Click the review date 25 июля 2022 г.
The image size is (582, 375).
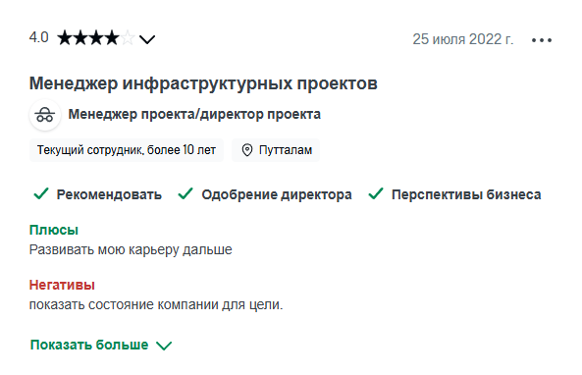point(463,39)
